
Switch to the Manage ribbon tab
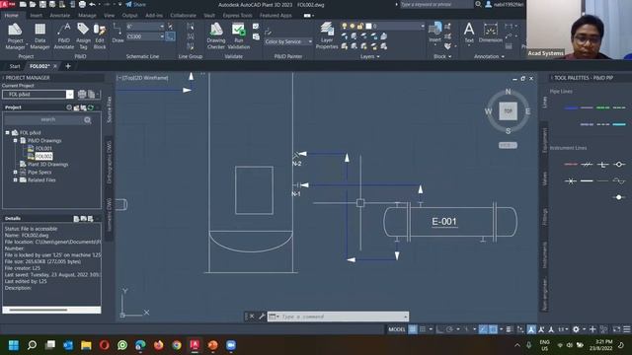[x=87, y=16]
